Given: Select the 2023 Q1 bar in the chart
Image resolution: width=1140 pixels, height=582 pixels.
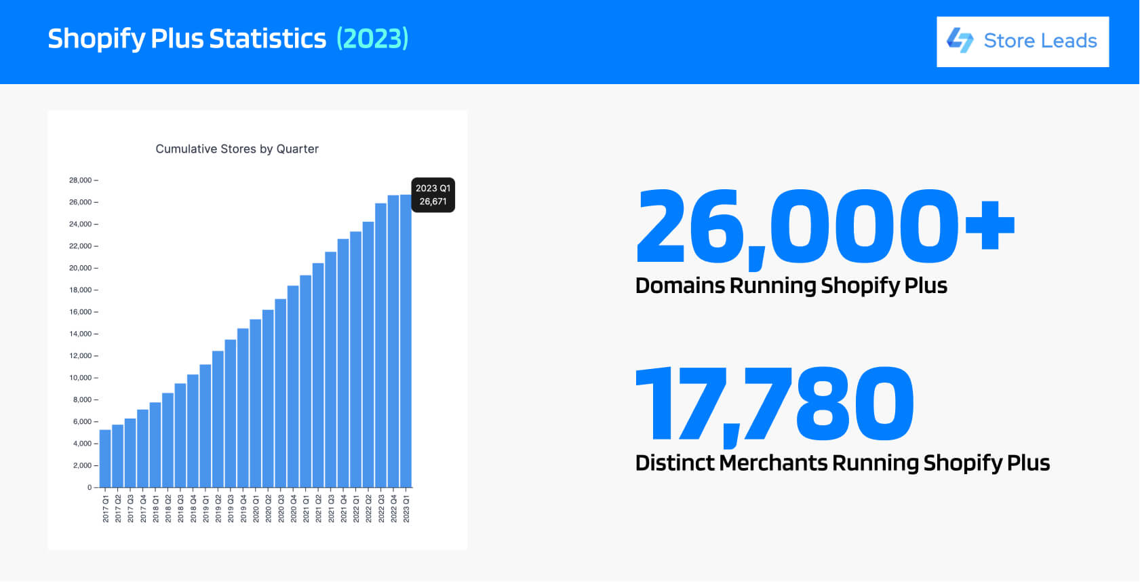Looking at the screenshot, I should (x=406, y=341).
